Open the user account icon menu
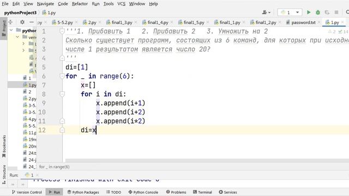The width and height of the screenshot is (349, 196). (x=266, y=13)
